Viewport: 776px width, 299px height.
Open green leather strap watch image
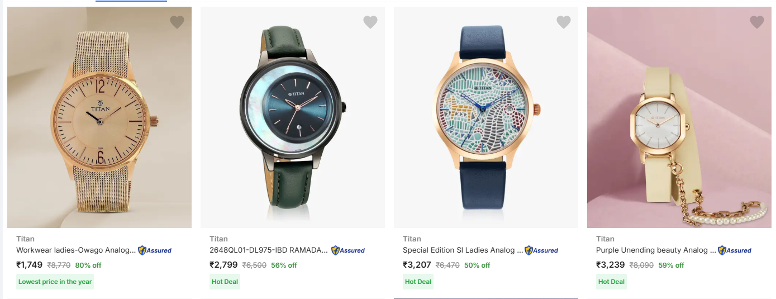293,117
